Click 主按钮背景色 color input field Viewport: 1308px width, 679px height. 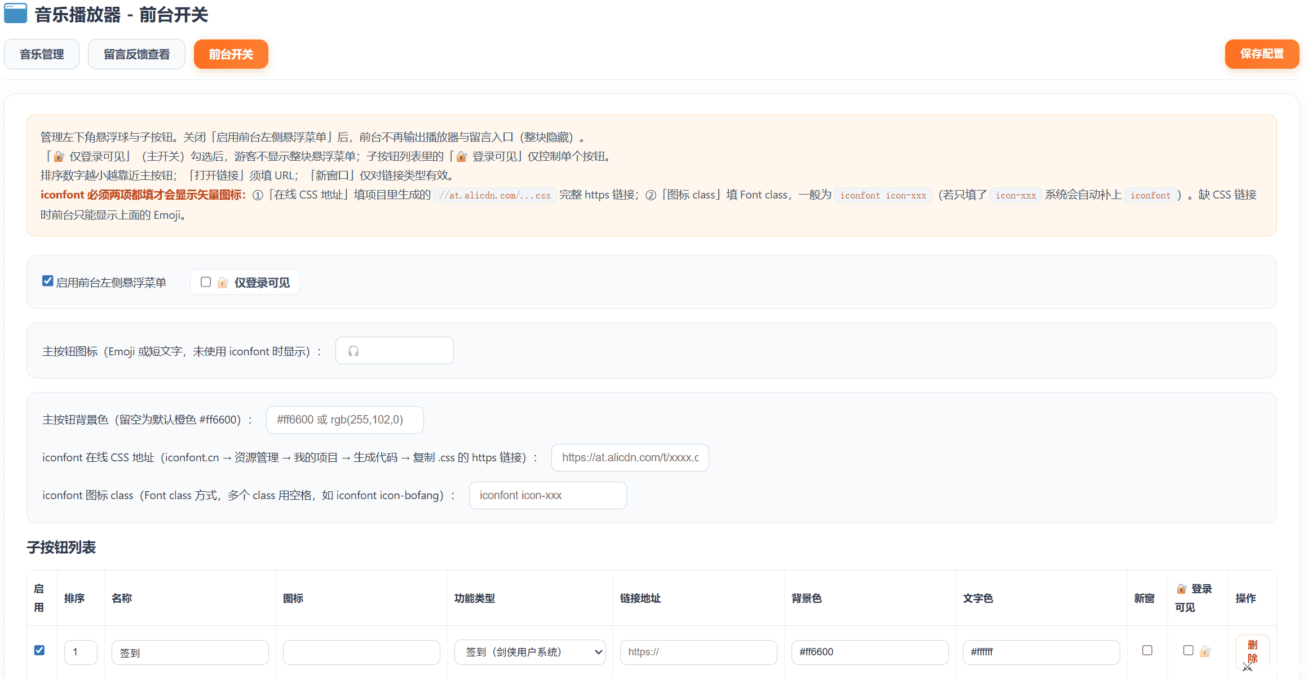(x=345, y=420)
